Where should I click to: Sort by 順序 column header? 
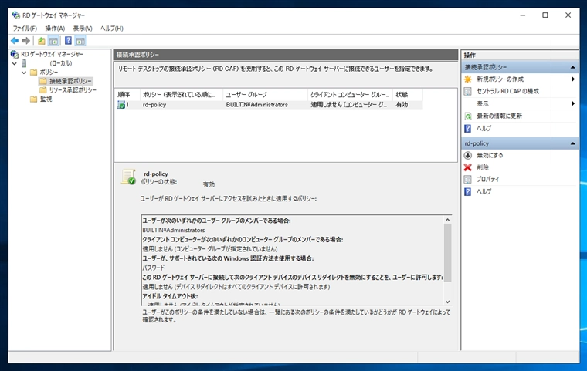click(127, 95)
